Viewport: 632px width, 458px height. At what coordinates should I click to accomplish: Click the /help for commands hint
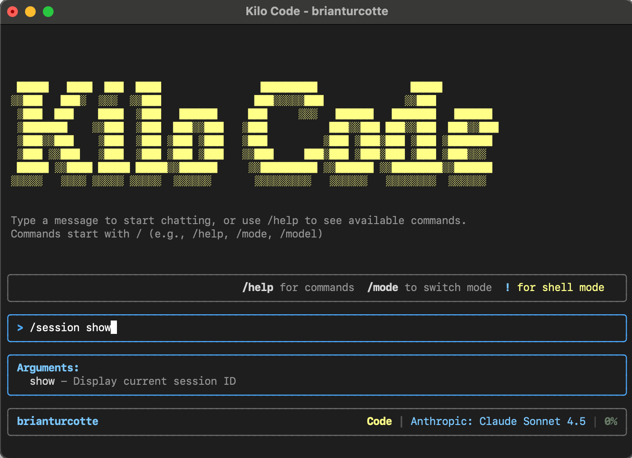[x=298, y=287]
